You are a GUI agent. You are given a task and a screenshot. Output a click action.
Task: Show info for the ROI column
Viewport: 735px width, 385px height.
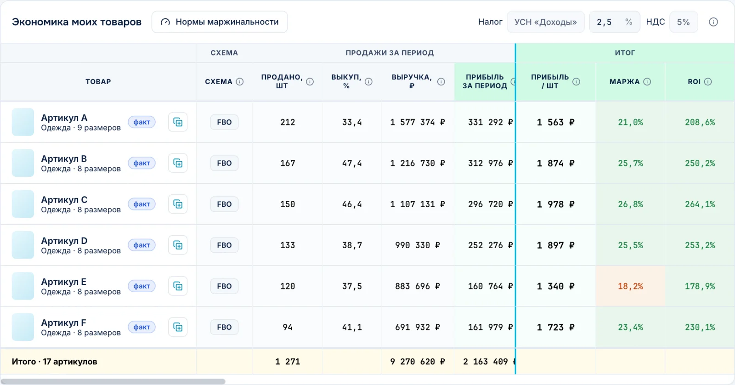click(x=708, y=82)
